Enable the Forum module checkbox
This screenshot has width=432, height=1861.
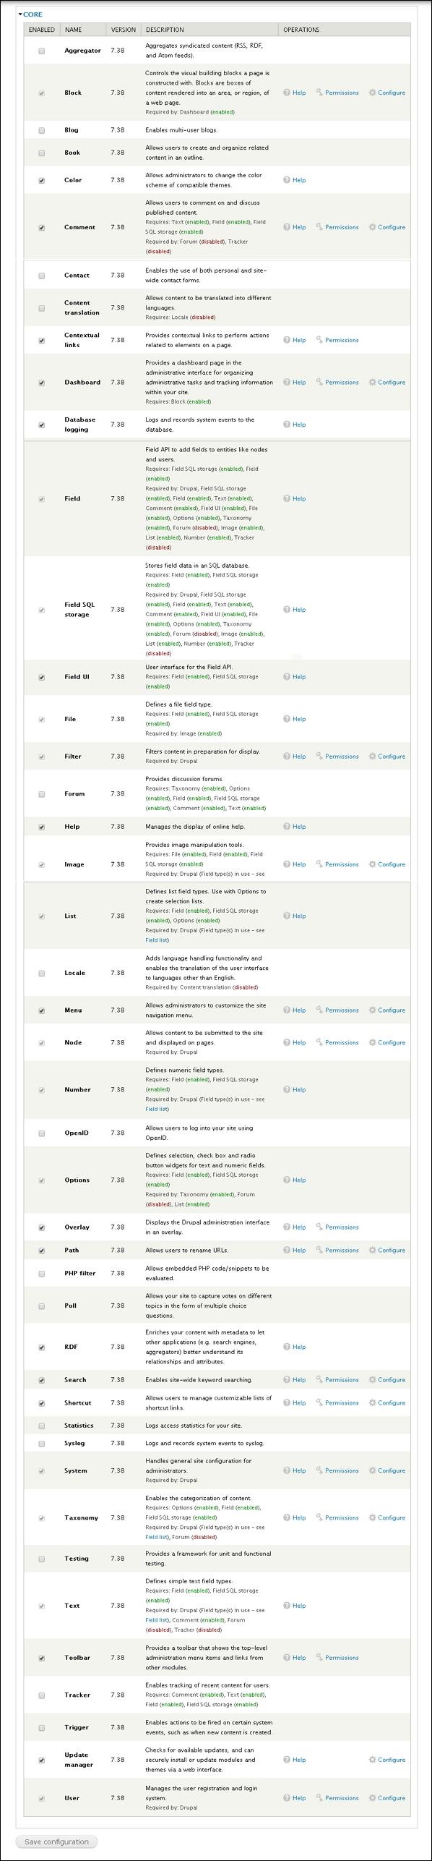click(41, 793)
